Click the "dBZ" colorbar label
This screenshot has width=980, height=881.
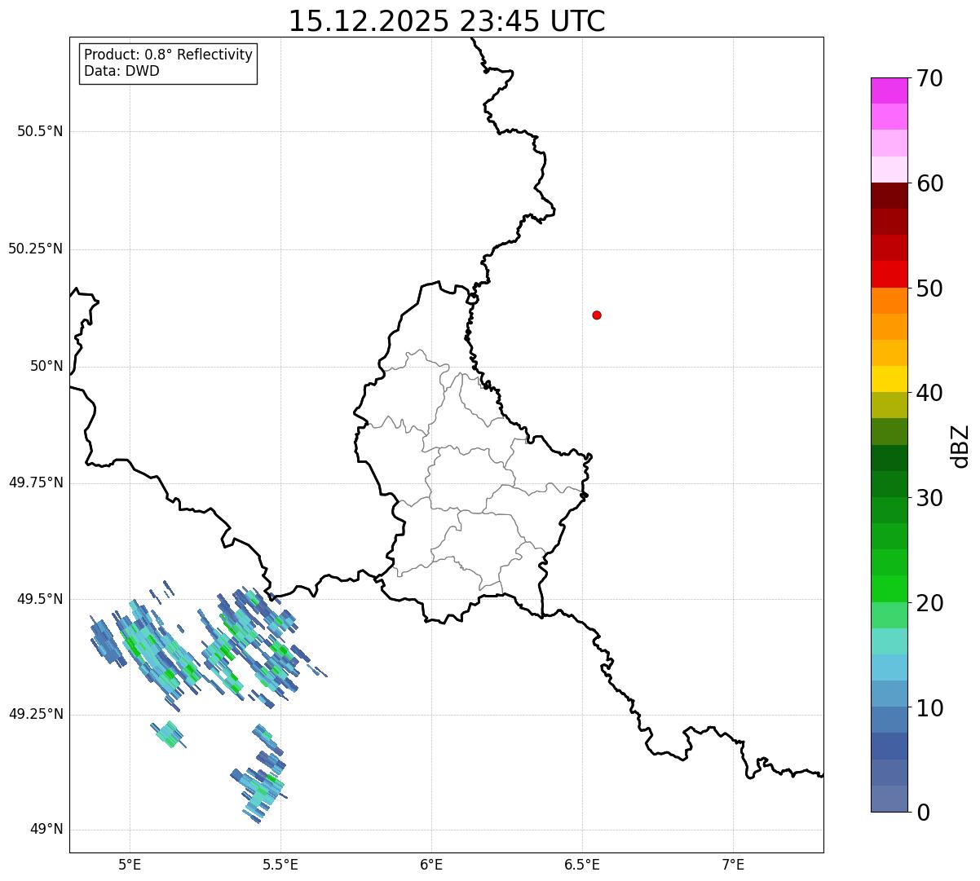960,446
